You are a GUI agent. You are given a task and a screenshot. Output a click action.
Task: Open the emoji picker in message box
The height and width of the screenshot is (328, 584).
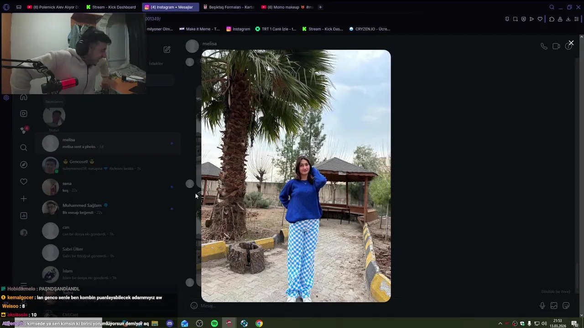tap(194, 306)
